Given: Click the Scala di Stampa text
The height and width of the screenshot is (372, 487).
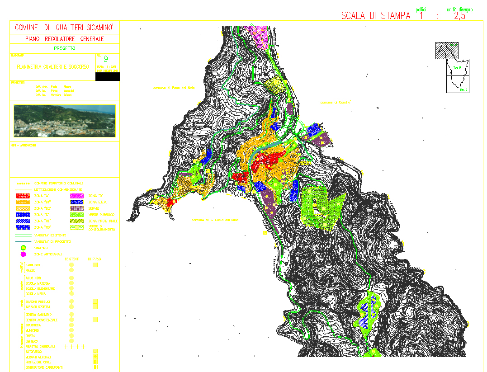Looking at the screenshot, I should click(376, 16).
